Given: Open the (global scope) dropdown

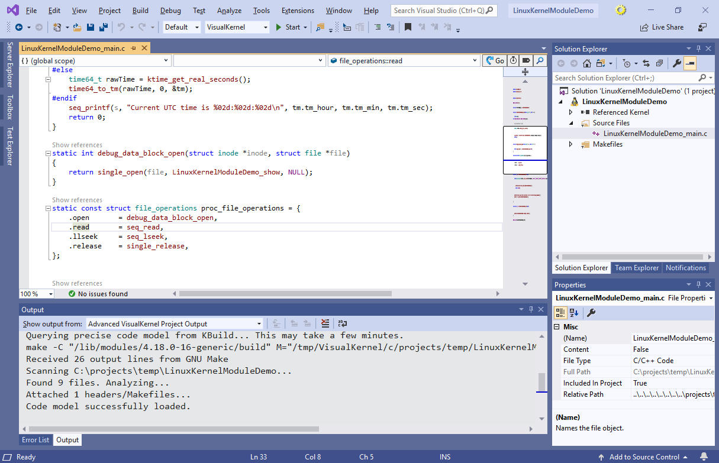Looking at the screenshot, I should click(x=95, y=60).
